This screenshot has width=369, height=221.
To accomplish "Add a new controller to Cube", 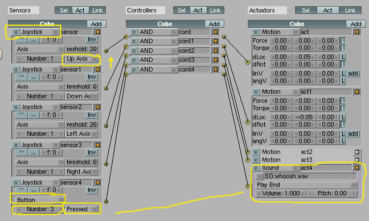I will pyautogui.click(x=214, y=24).
